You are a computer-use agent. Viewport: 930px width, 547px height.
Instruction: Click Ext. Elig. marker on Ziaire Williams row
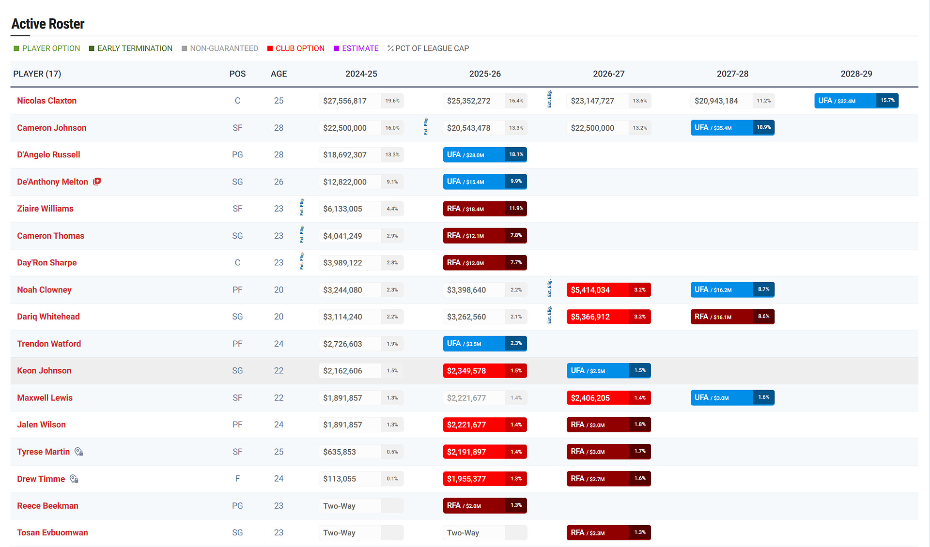click(302, 207)
